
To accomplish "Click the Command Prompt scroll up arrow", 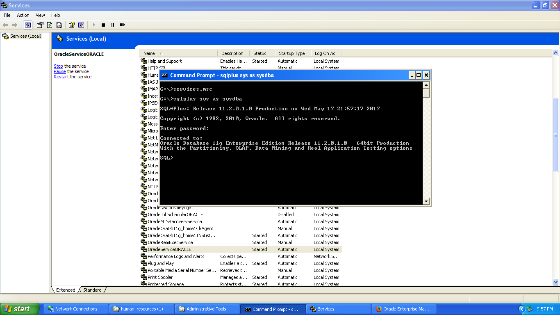I will pos(426,85).
